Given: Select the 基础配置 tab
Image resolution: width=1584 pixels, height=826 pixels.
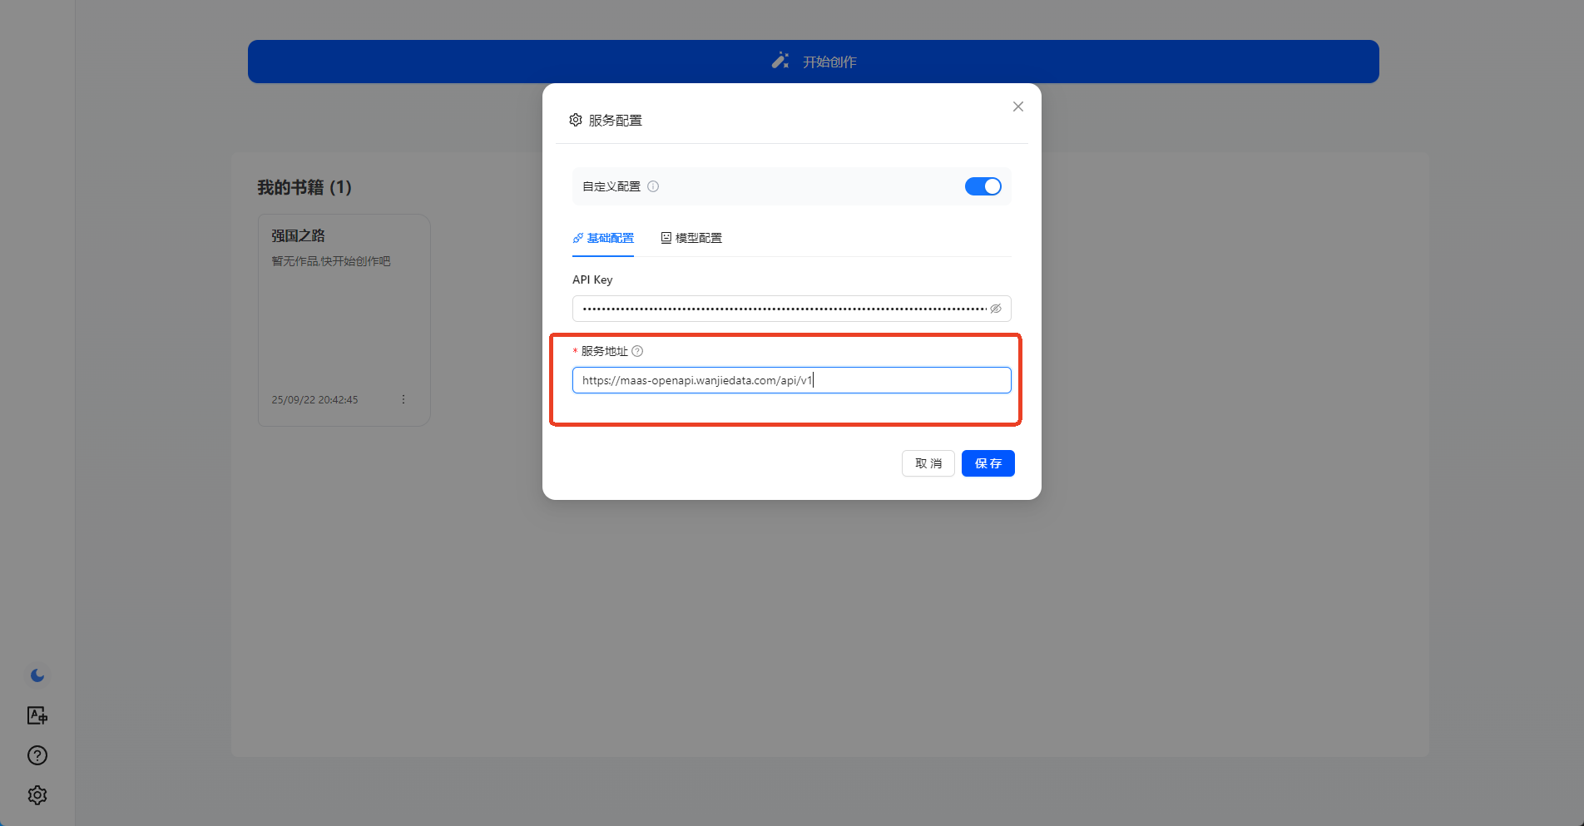Looking at the screenshot, I should click(603, 238).
